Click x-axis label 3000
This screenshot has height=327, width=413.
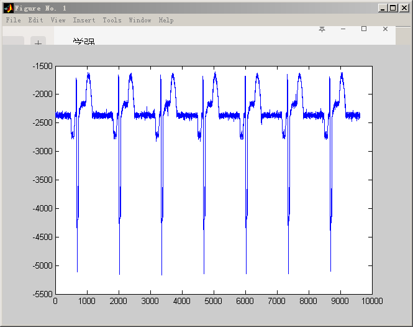coord(150,301)
